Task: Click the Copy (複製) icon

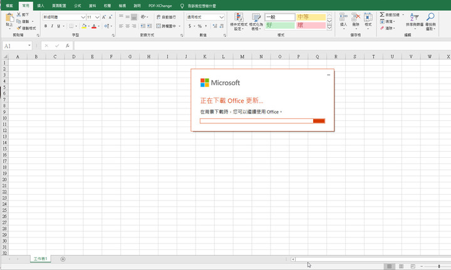Action: coord(19,21)
